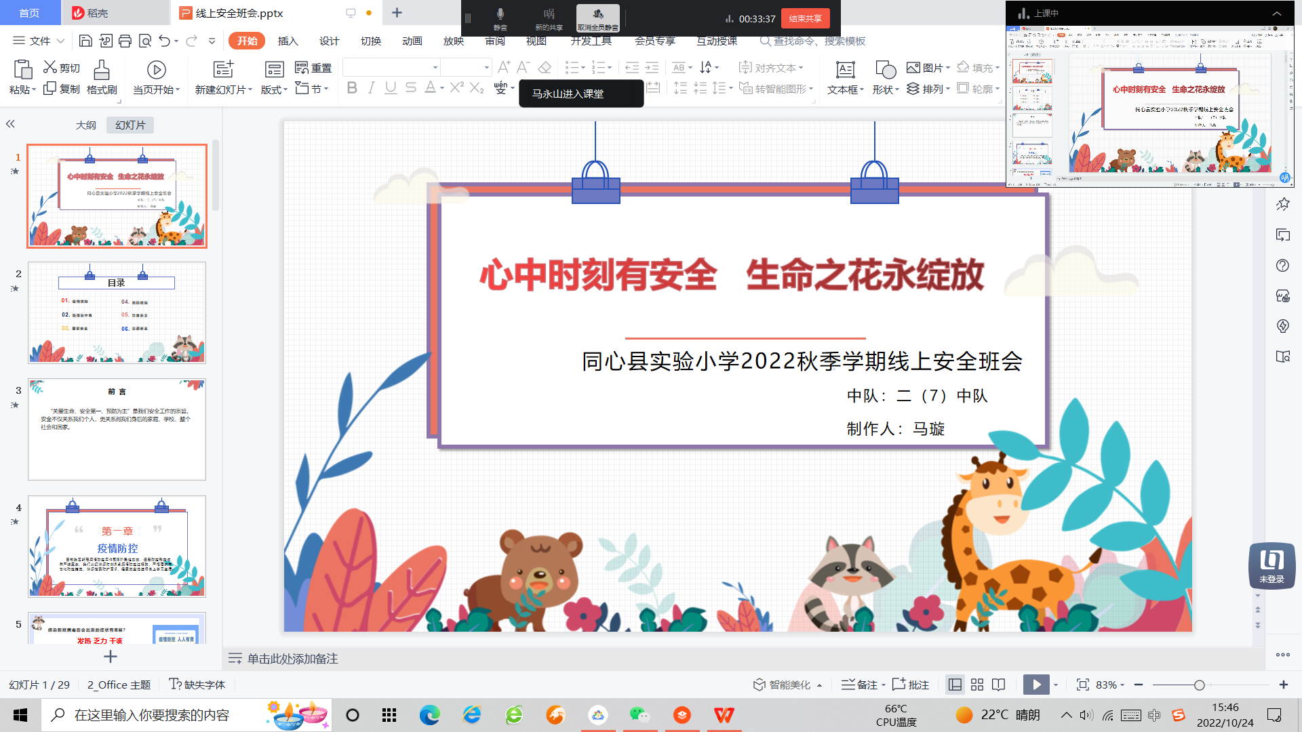The height and width of the screenshot is (732, 1302).
Task: Click the 智能美化 beautify icon in status bar
Action: pyautogui.click(x=759, y=685)
